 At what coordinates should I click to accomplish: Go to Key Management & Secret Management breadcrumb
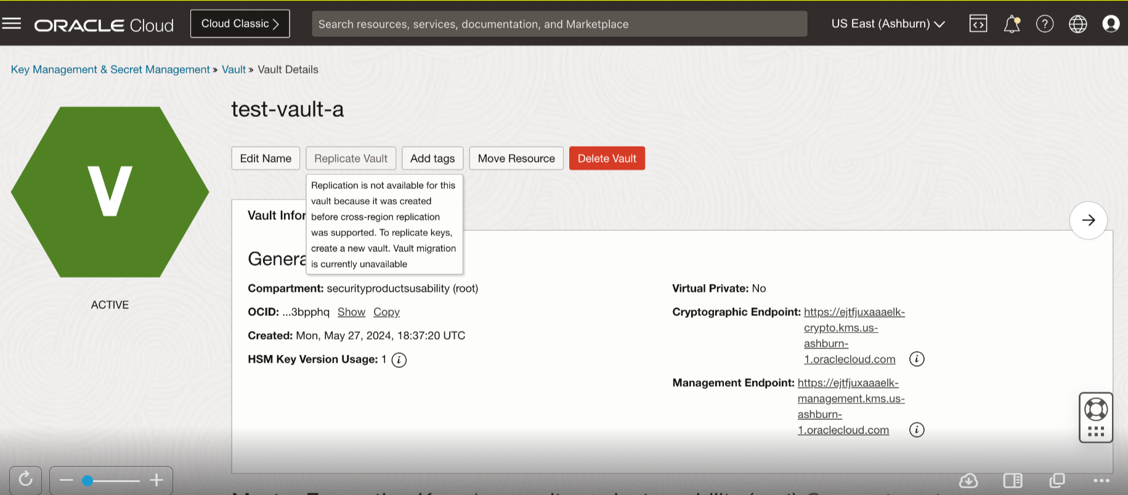point(110,70)
